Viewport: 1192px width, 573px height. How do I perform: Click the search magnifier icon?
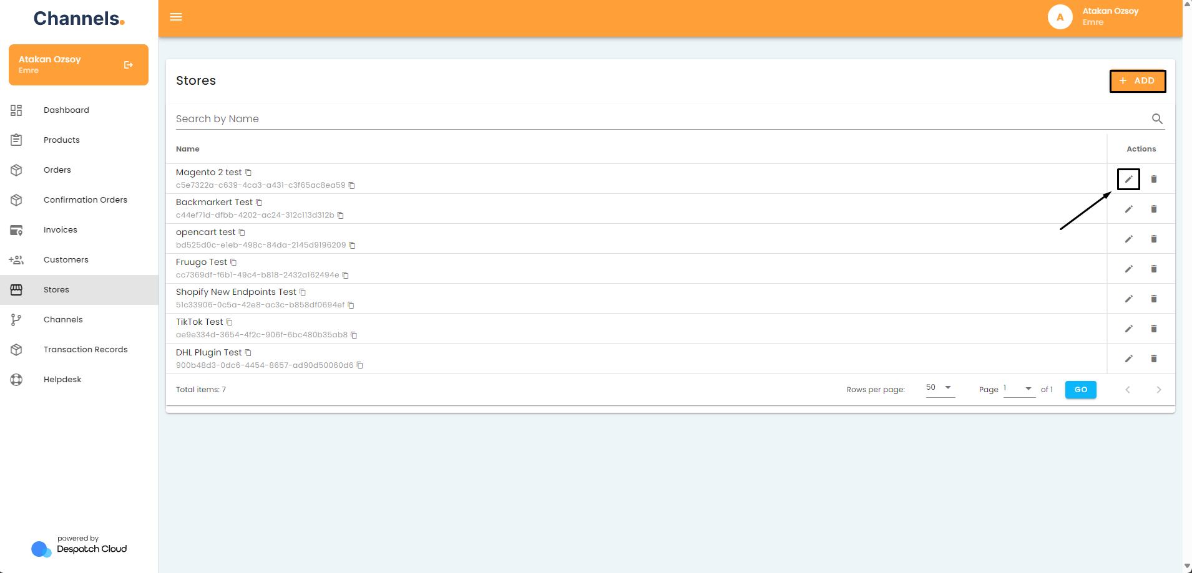pyautogui.click(x=1157, y=118)
